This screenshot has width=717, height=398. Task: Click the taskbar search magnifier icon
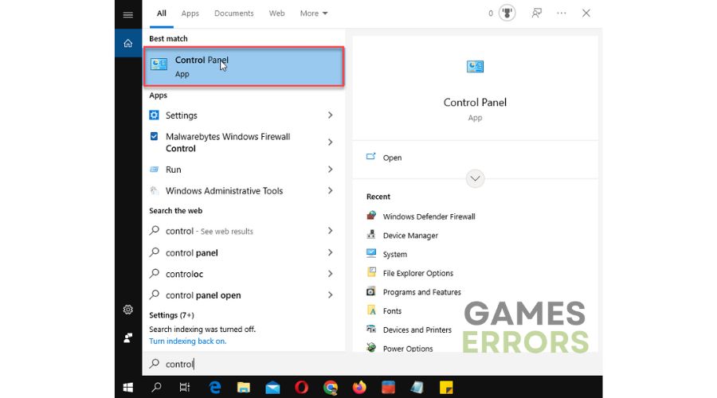pyautogui.click(x=156, y=388)
